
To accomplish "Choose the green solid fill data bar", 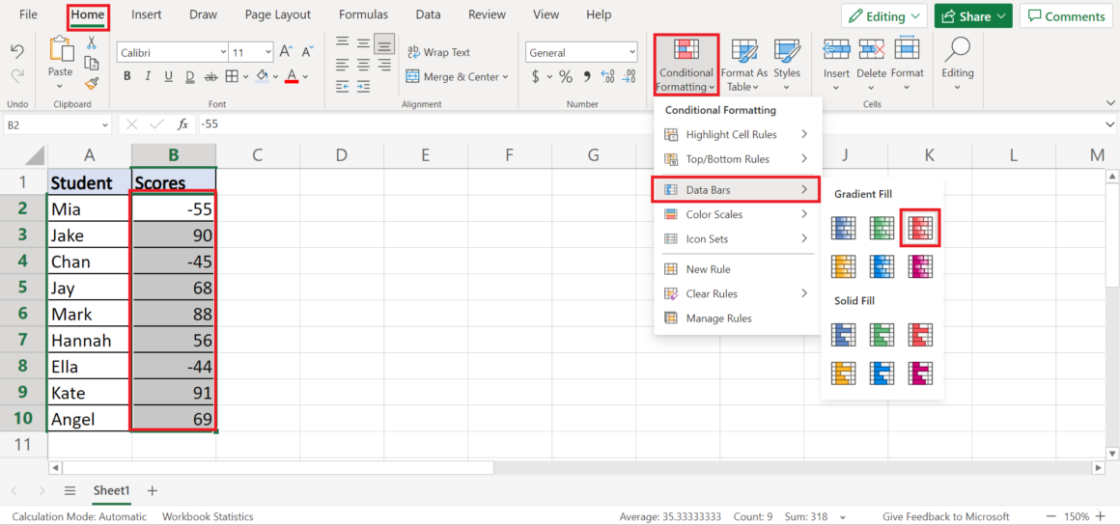I will point(882,335).
